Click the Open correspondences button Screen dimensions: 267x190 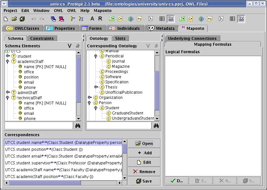coord(144,144)
